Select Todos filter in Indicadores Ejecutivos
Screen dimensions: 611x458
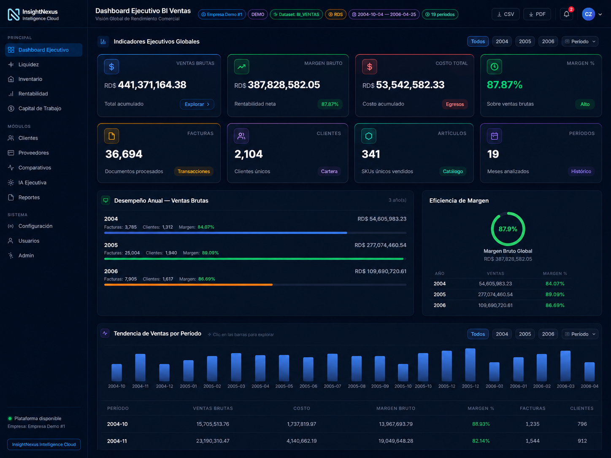tap(478, 41)
